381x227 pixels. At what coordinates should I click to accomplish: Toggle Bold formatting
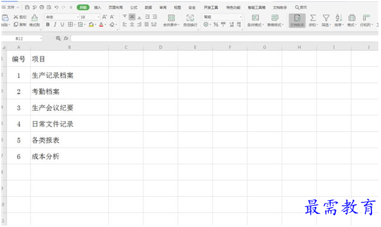48,24
